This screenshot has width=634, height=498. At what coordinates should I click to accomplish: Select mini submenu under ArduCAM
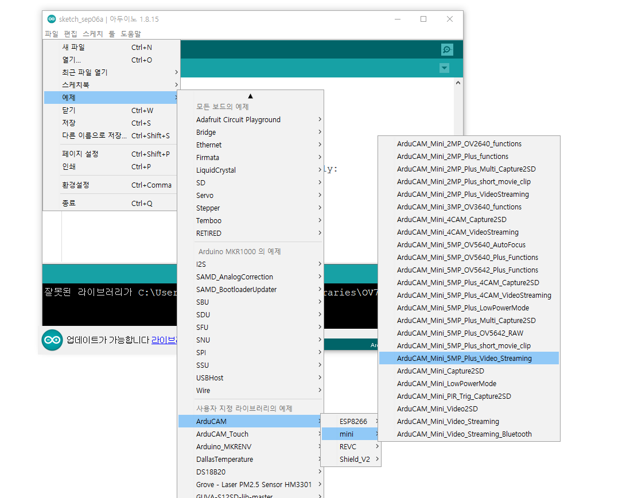(x=351, y=434)
